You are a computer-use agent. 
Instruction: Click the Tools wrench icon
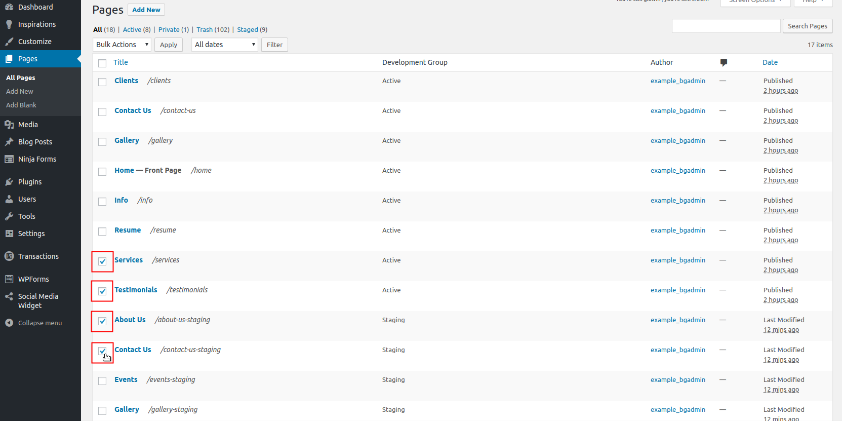coord(9,216)
